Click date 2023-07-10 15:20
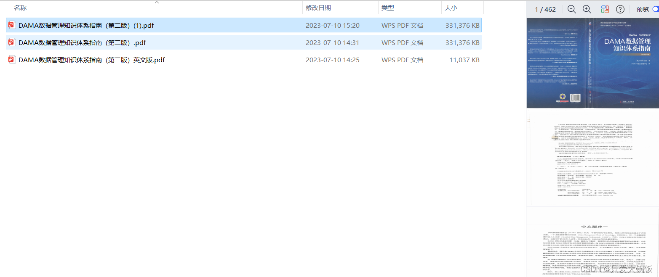The height and width of the screenshot is (277, 659). pos(333,25)
